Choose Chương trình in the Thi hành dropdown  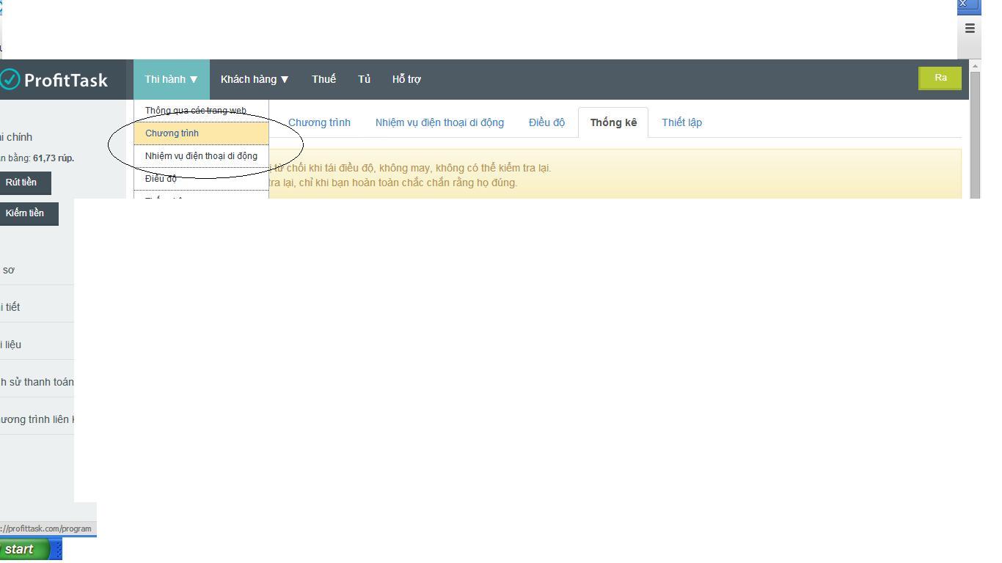point(201,133)
